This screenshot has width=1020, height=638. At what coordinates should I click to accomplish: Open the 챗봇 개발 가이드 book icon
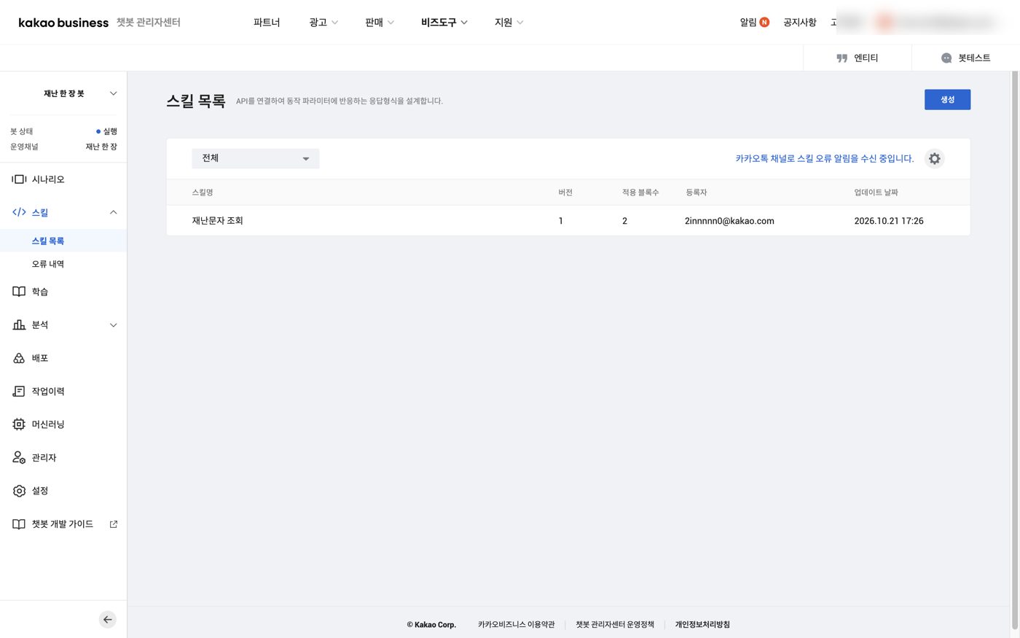click(19, 524)
